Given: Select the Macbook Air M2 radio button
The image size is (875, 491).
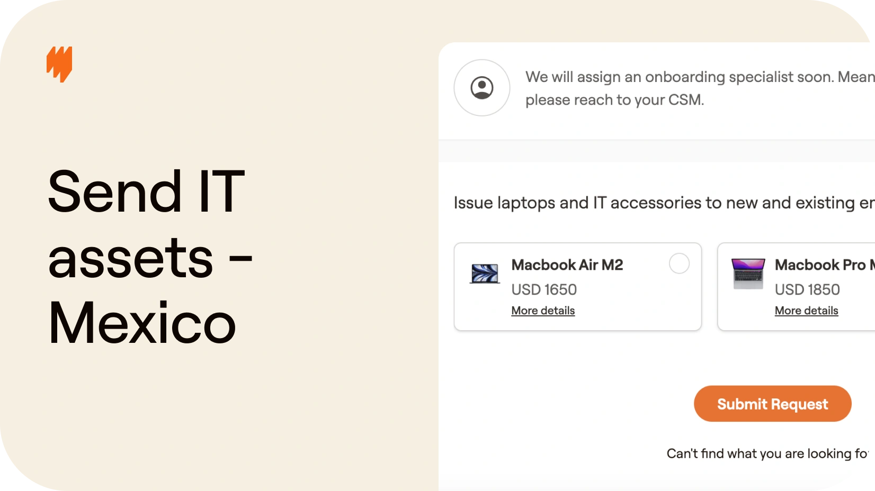Looking at the screenshot, I should (679, 263).
